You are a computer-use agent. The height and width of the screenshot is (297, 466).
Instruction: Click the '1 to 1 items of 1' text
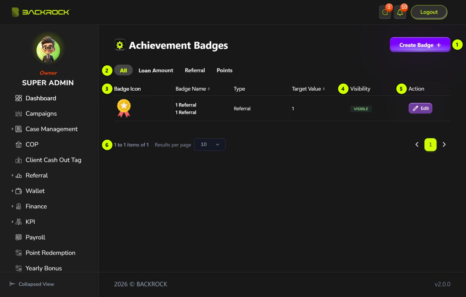131,145
